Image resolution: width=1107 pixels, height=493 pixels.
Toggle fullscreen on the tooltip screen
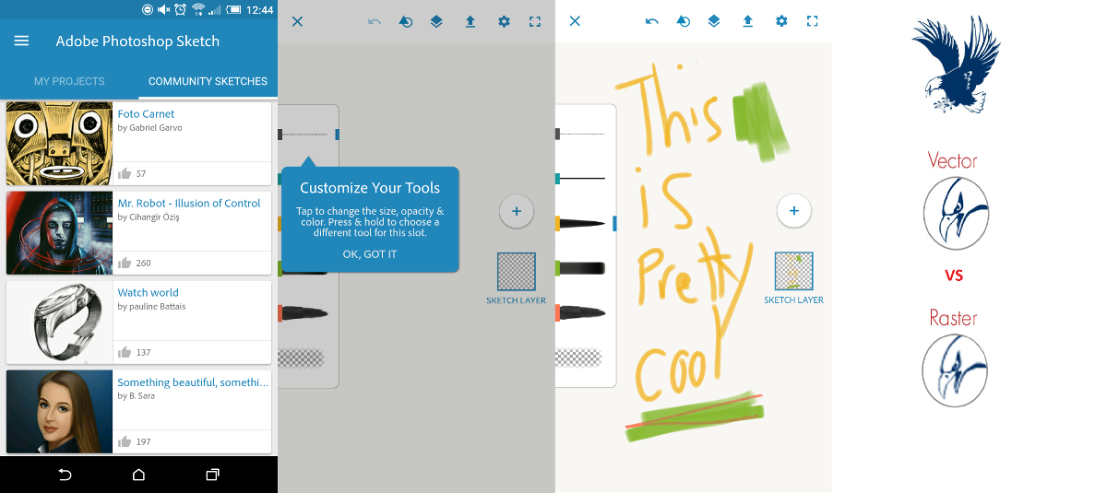coord(535,21)
